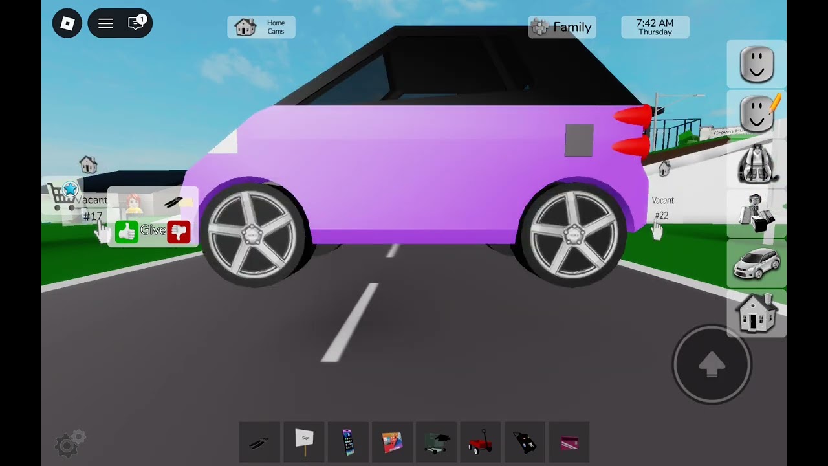
Task: Open the chat with one notification
Action: (136, 23)
